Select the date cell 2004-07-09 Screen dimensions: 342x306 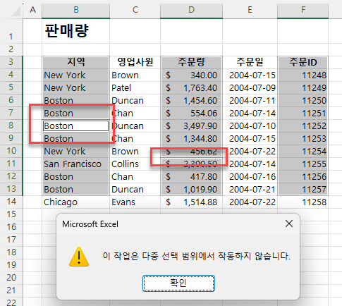coord(250,87)
